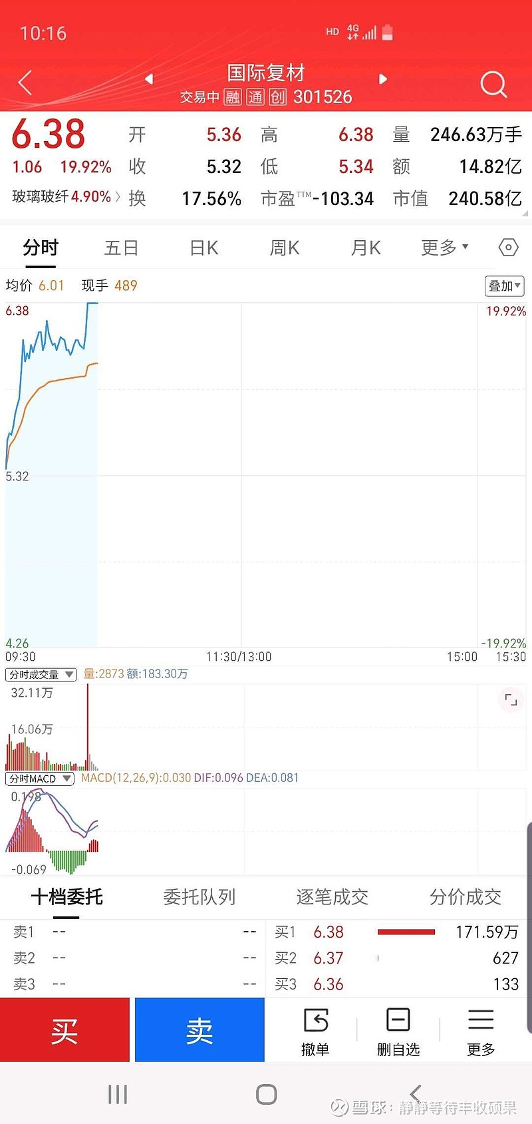Screen dimensions: 532x1124
Task: Open the search magnifier icon
Action: click(x=493, y=84)
